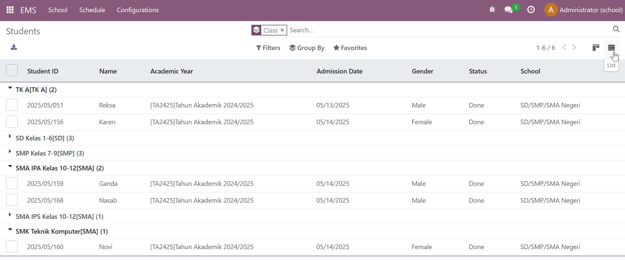Click Karen's Female gender cell
Image resolution: width=625 pixels, height=260 pixels.
tap(422, 122)
